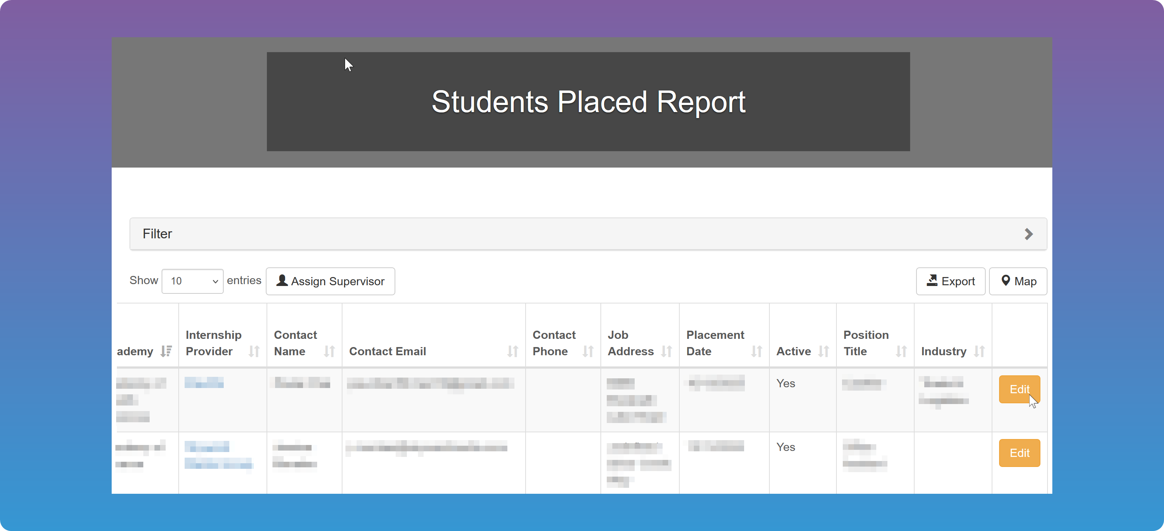Sort by Contact Name sort icon
The width and height of the screenshot is (1164, 531).
(329, 351)
